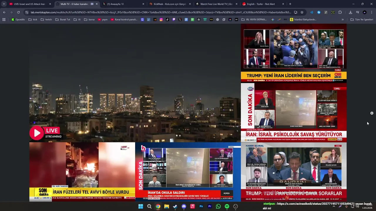Open the Windows Start menu

point(141,206)
